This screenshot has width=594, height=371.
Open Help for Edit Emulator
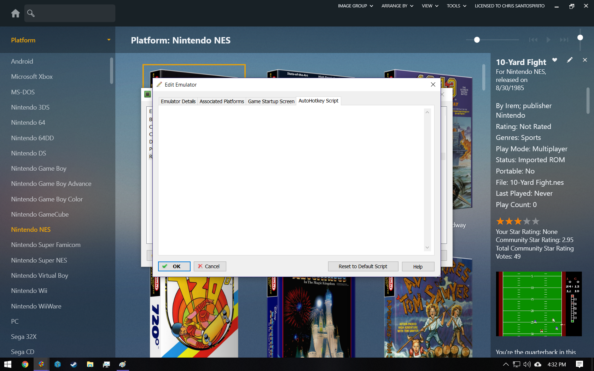point(418,266)
